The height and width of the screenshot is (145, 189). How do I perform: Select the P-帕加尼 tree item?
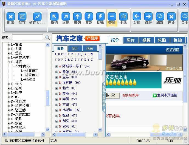click(x=18, y=127)
